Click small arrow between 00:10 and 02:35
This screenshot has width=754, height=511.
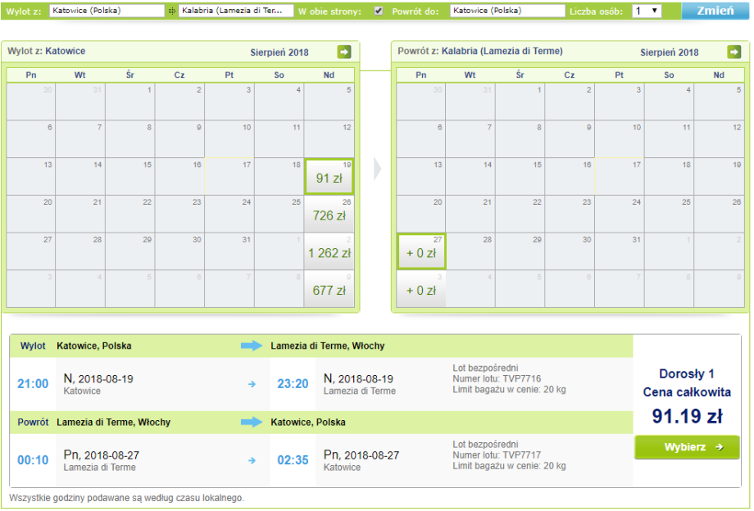coord(252,459)
